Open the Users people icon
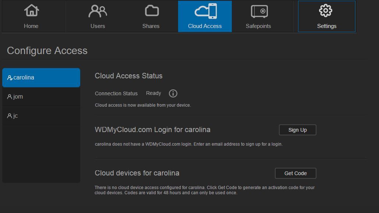 [98, 11]
